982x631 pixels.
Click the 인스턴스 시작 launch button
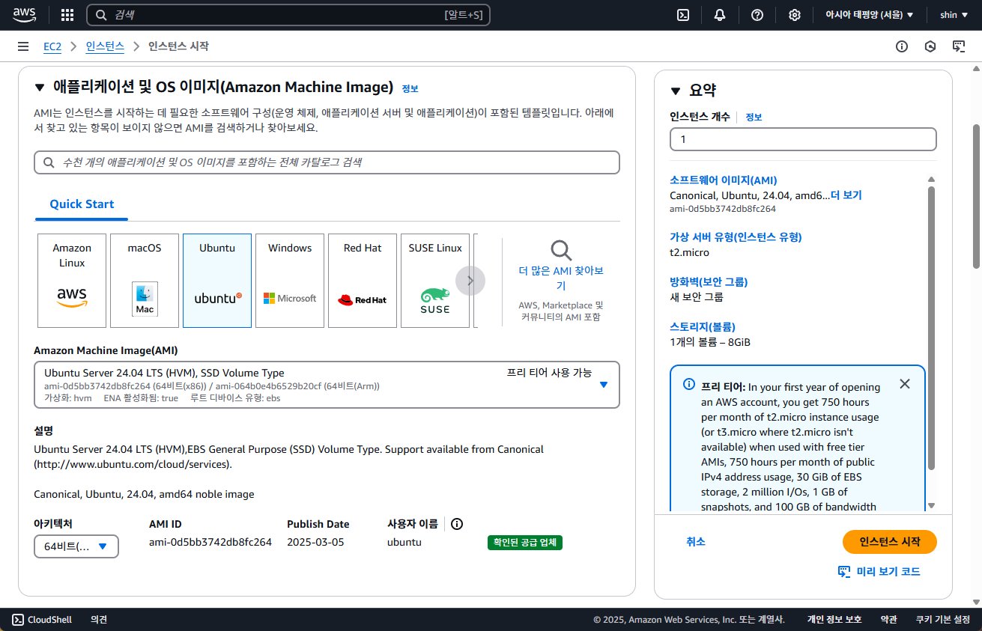(890, 542)
